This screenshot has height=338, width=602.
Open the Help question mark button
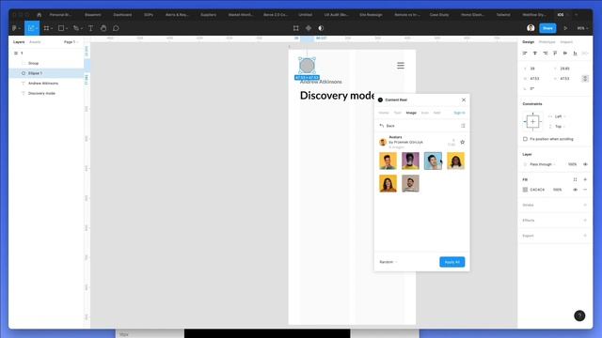[579, 315]
